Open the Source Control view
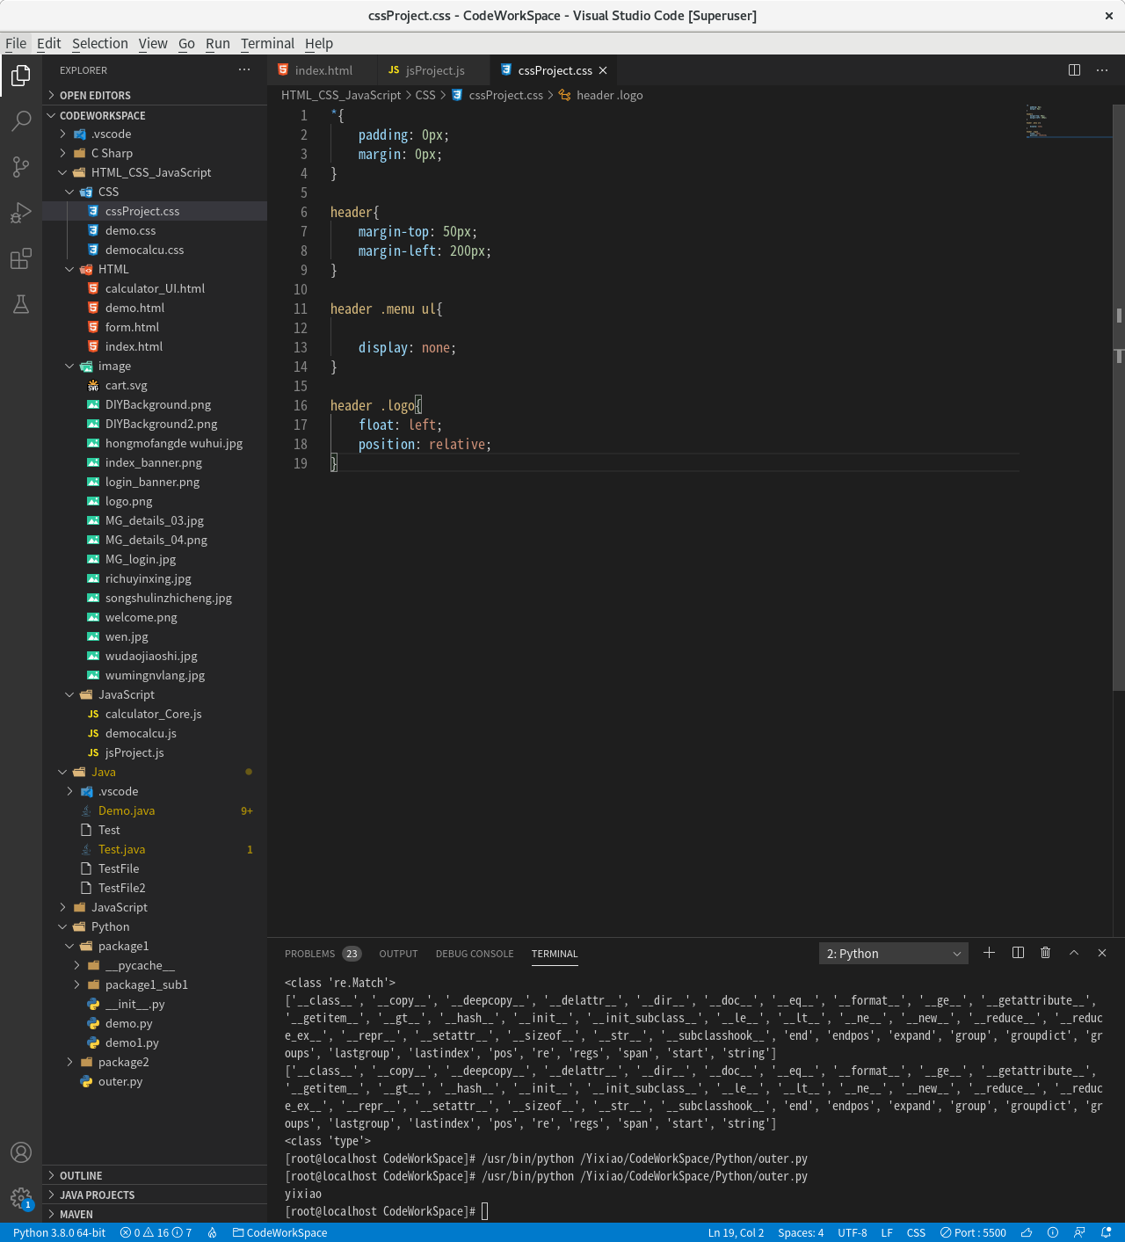 pos(21,167)
